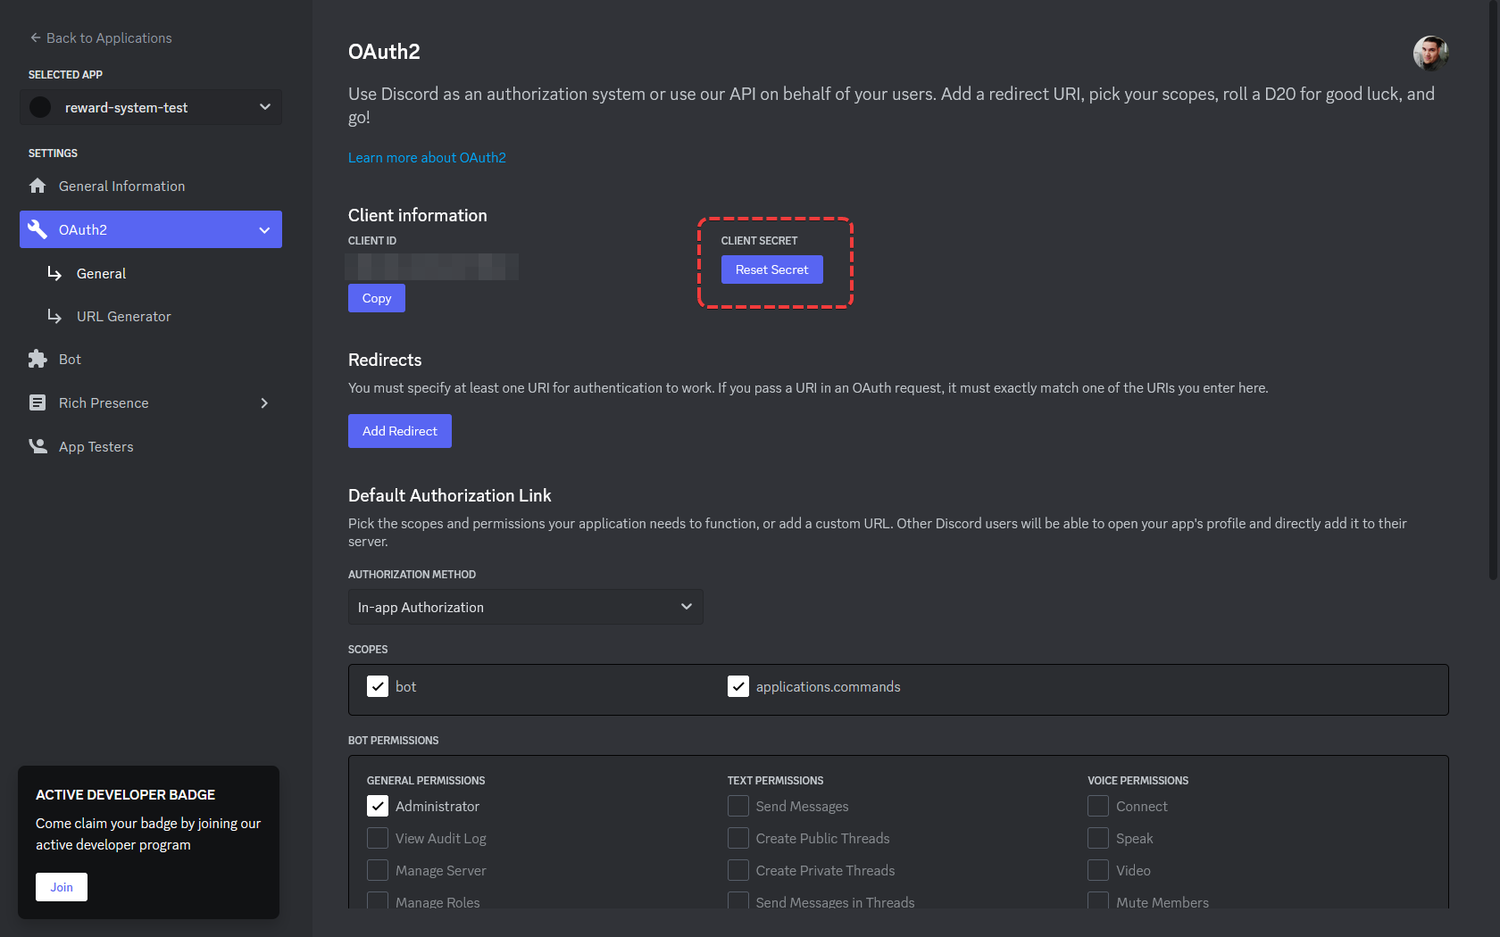Enable the Speak voice permission
1500x937 pixels.
[x=1098, y=838]
